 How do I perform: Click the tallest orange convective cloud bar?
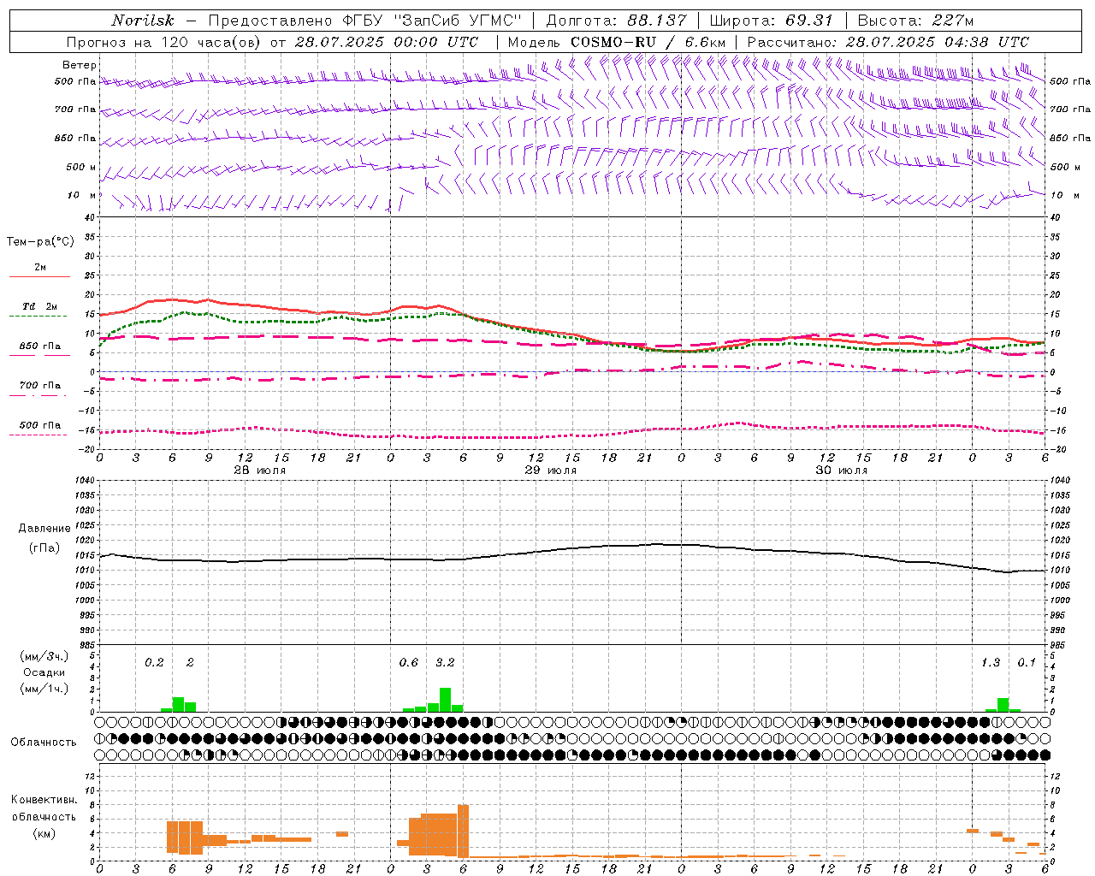(x=463, y=831)
